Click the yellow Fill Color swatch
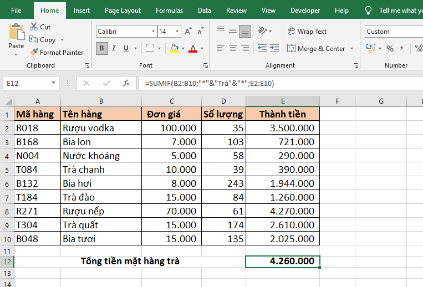 tap(174, 49)
